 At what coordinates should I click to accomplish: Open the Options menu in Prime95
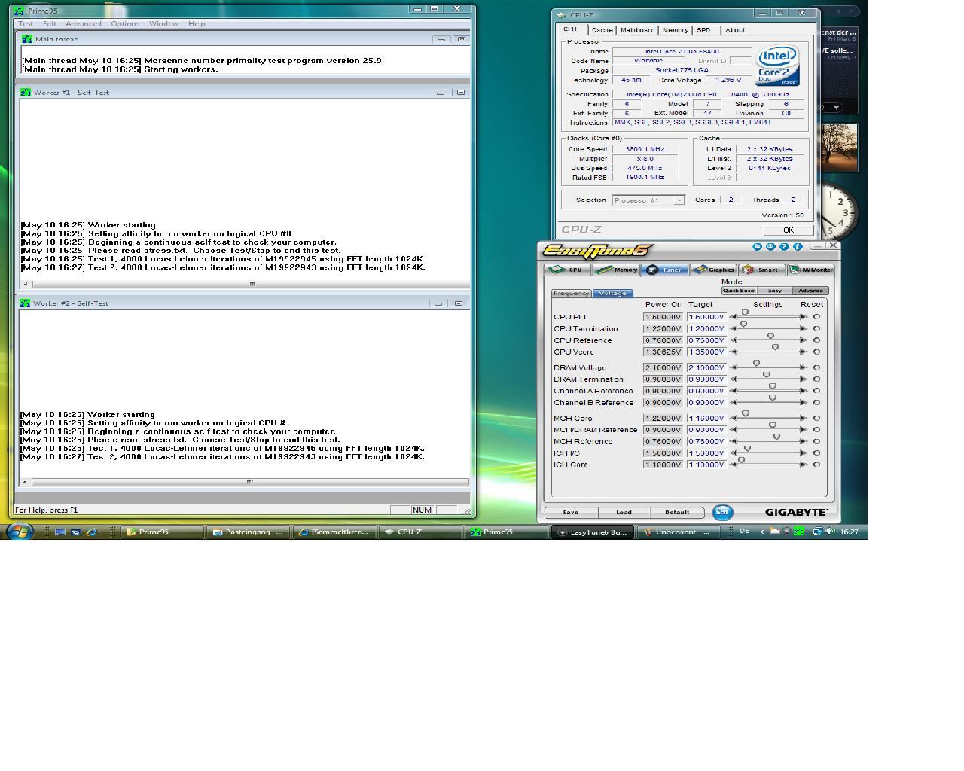point(125,23)
